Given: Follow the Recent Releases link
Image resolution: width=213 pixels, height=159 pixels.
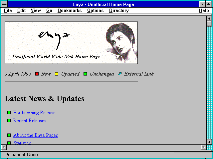Looking at the screenshot, I should [30, 121].
